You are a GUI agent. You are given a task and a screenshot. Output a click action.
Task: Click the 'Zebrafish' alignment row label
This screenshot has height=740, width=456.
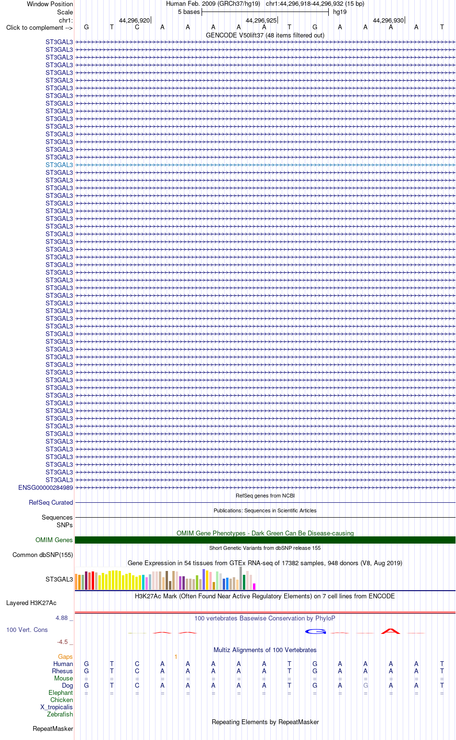pyautogui.click(x=60, y=714)
